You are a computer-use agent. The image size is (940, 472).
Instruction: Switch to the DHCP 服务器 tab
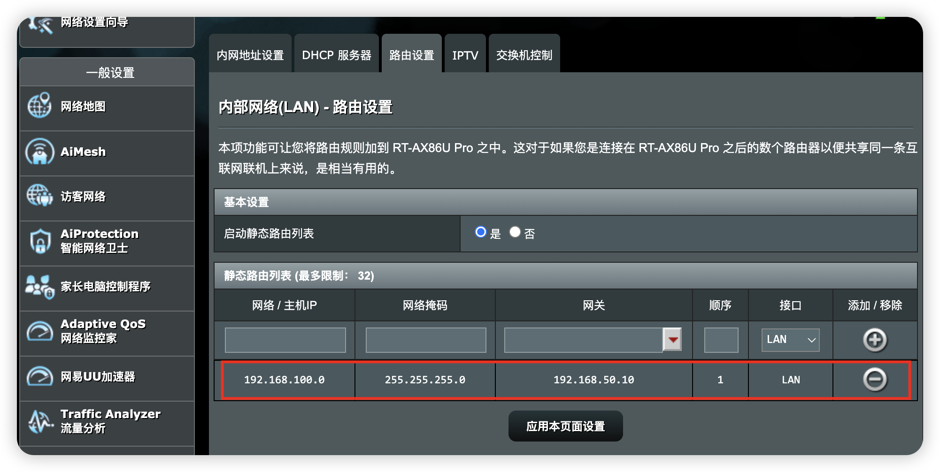(336, 55)
